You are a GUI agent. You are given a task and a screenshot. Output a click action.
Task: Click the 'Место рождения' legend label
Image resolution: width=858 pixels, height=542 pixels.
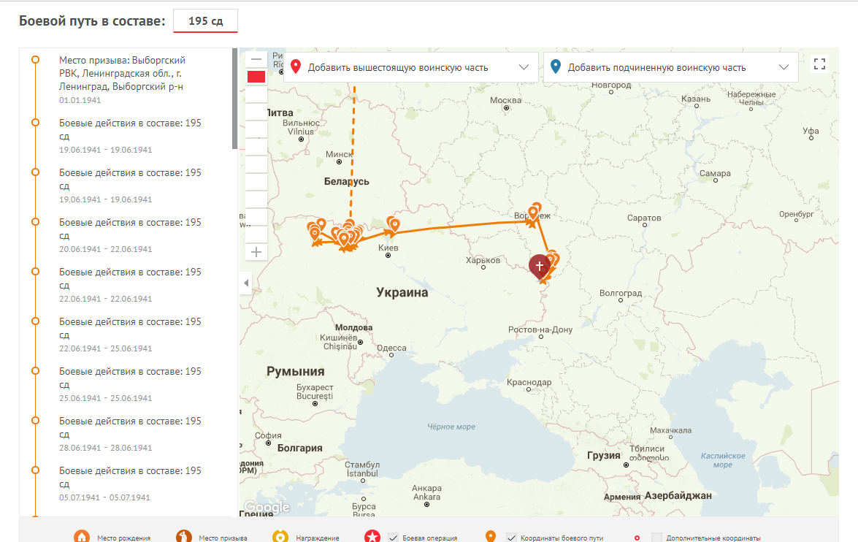[x=123, y=538]
